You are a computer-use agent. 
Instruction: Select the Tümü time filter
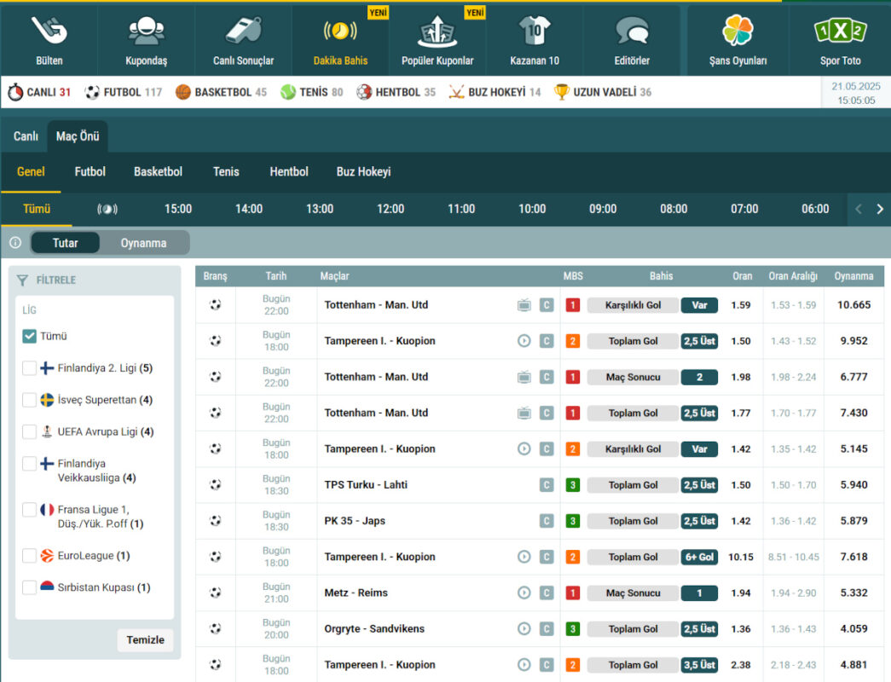point(37,209)
